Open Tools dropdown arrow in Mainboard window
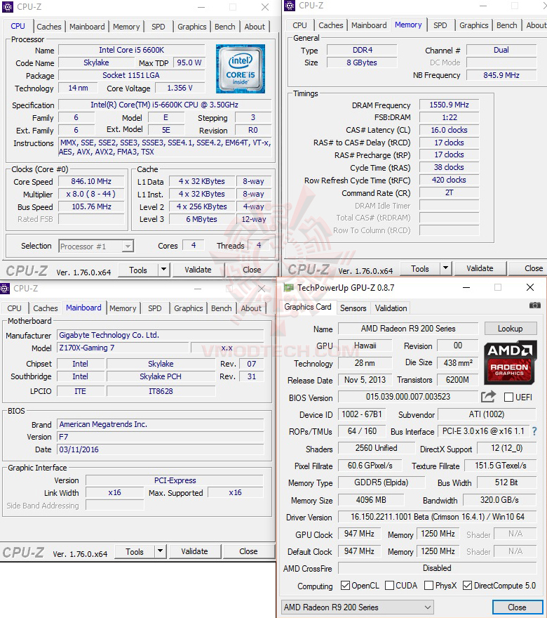 click(x=160, y=551)
